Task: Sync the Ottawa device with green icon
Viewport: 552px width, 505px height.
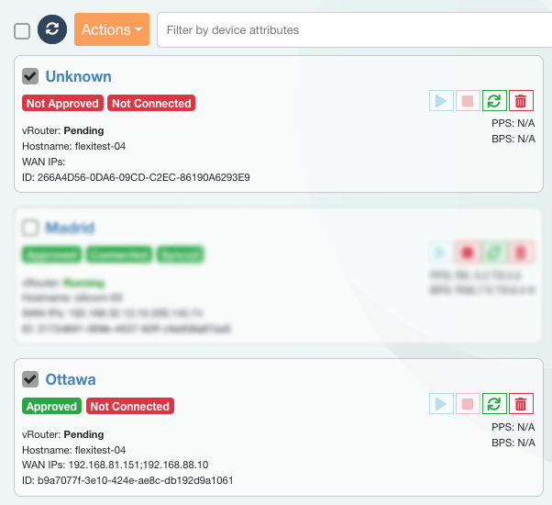Action: click(x=495, y=404)
